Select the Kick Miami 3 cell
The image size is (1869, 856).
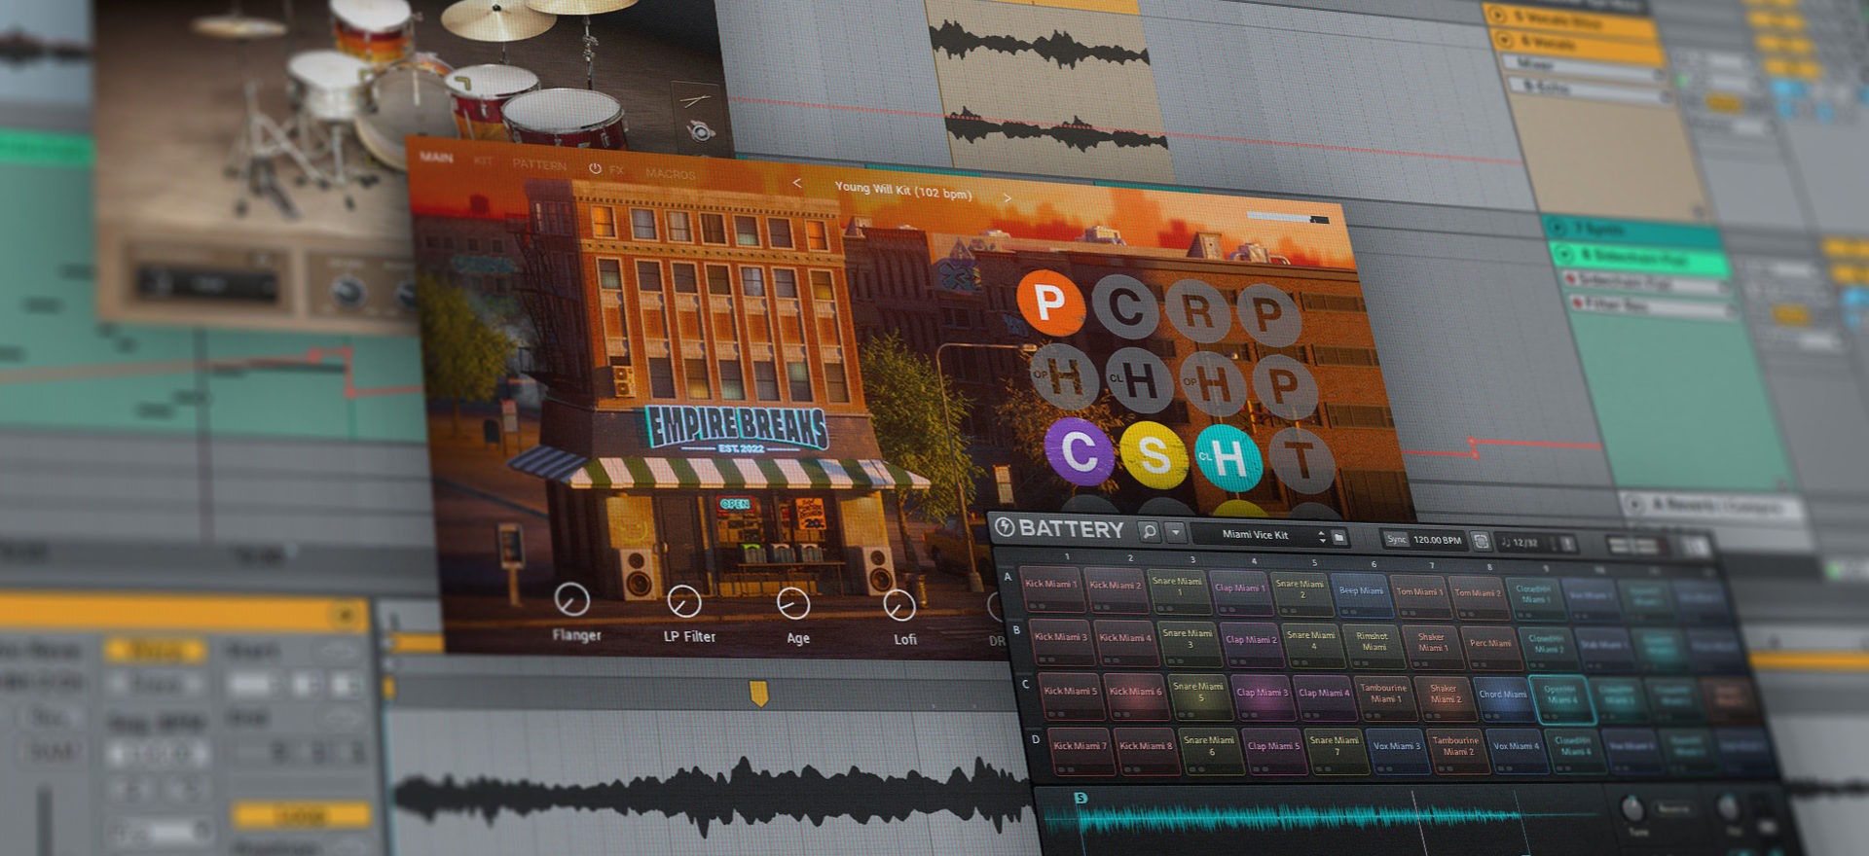(x=1061, y=641)
